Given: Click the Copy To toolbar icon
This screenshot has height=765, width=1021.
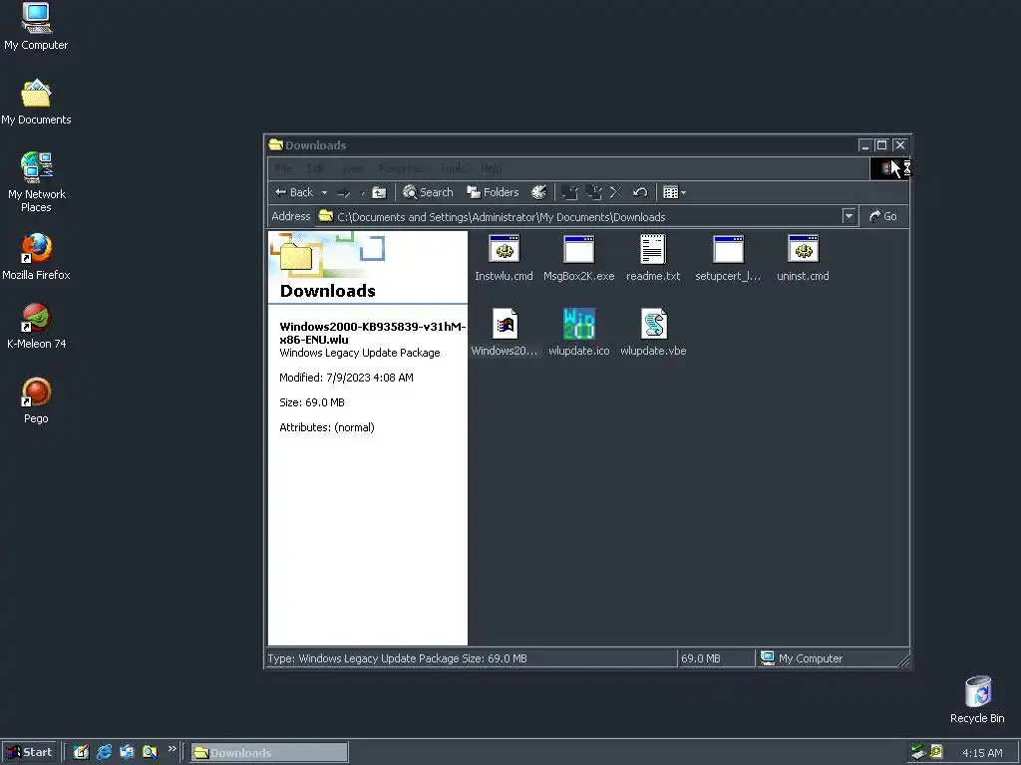Looking at the screenshot, I should tap(592, 192).
